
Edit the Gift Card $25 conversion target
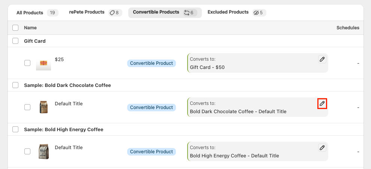tap(322, 59)
